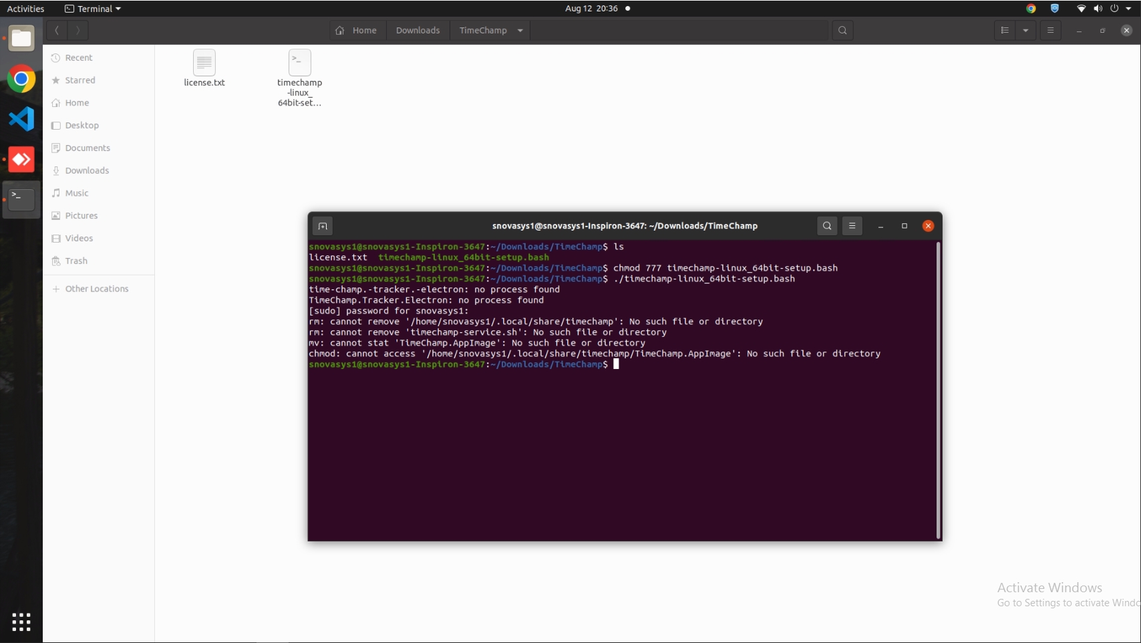Open the TimeChamp path bar dropdown arrow
This screenshot has height=643, width=1141.
point(520,30)
